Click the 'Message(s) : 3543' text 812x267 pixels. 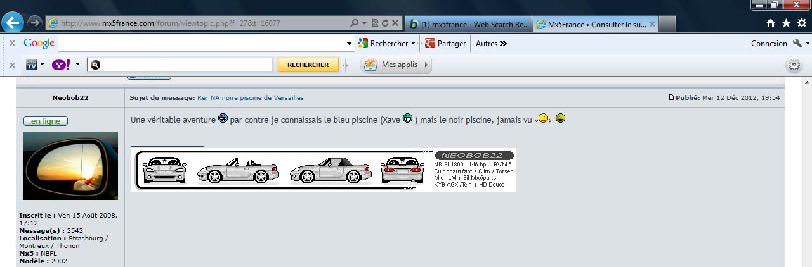tap(51, 230)
